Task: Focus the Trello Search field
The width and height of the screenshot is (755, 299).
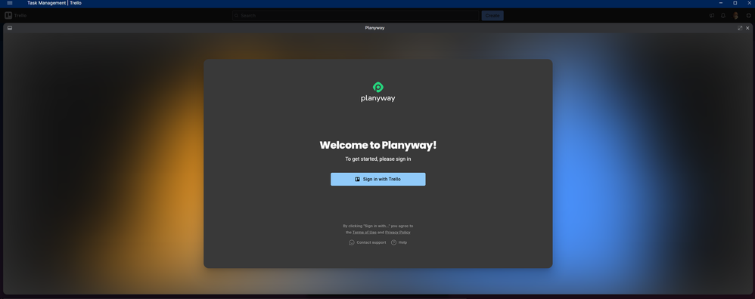Action: [x=356, y=15]
